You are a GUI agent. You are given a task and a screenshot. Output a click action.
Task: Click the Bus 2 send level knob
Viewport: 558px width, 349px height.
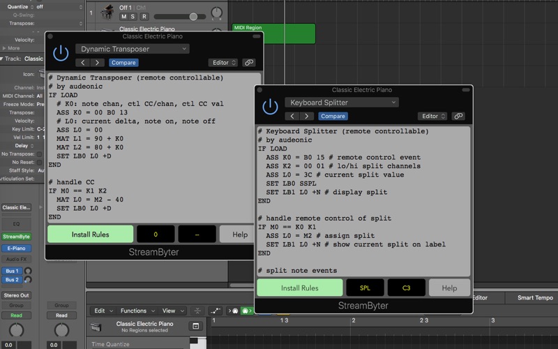click(28, 280)
